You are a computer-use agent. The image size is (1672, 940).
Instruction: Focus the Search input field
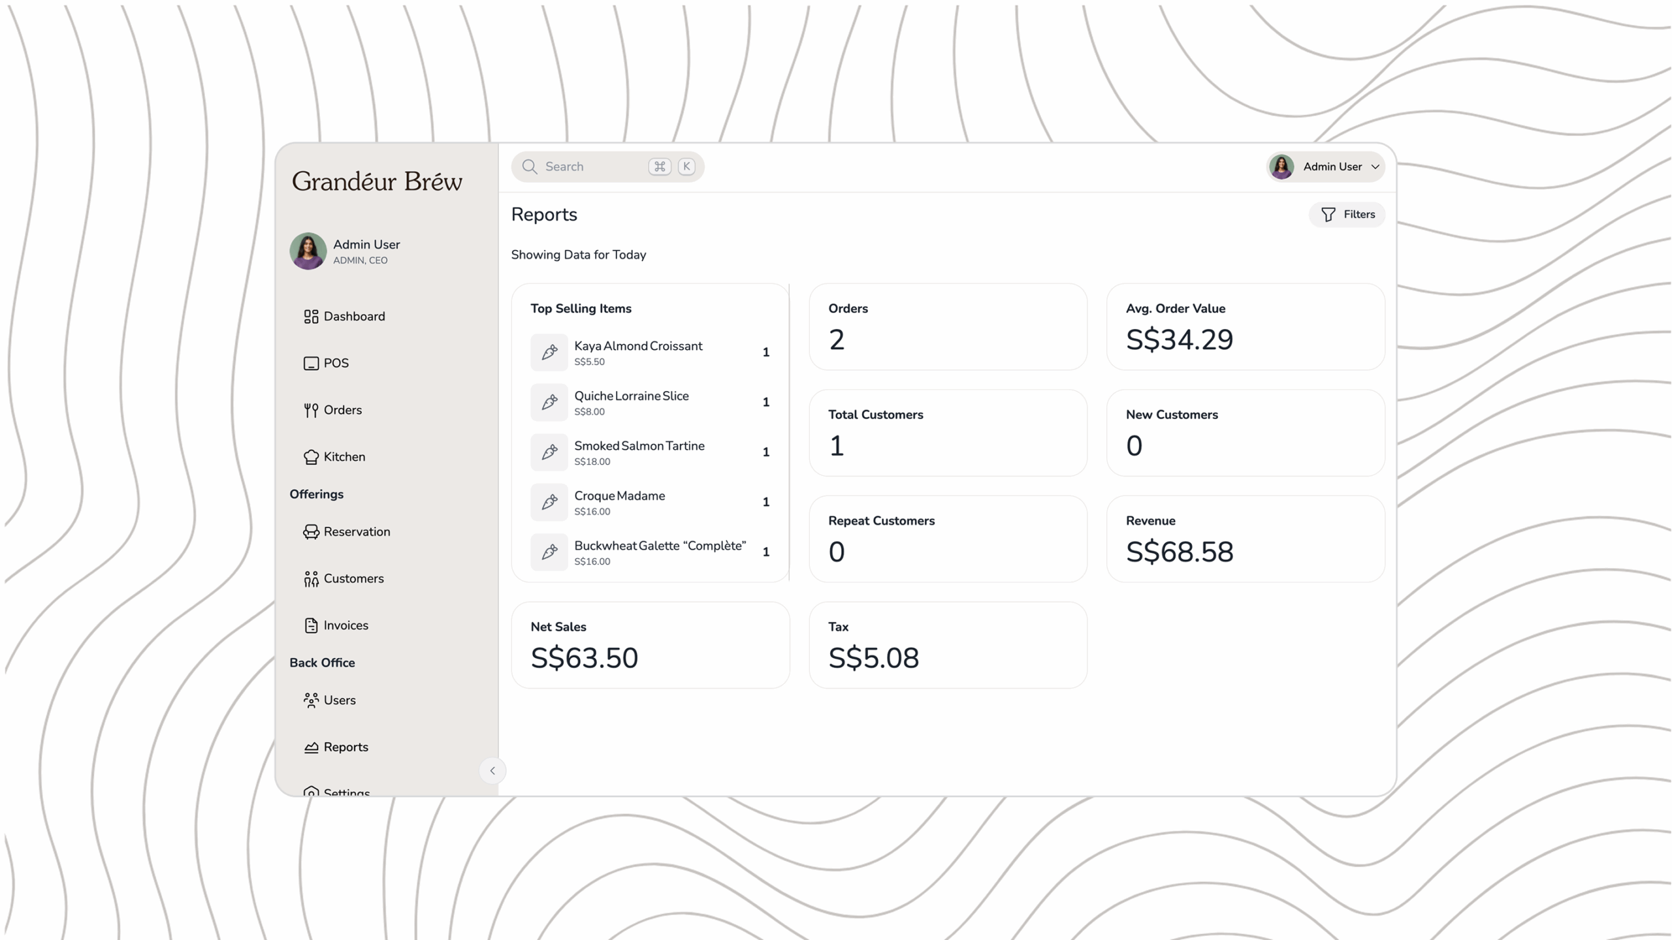click(591, 167)
